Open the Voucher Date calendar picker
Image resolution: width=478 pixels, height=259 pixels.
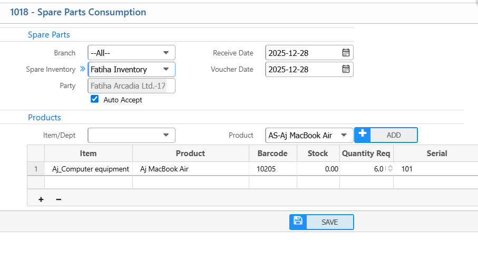pyautogui.click(x=346, y=69)
